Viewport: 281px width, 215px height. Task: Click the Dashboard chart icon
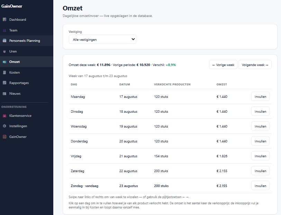4,19
